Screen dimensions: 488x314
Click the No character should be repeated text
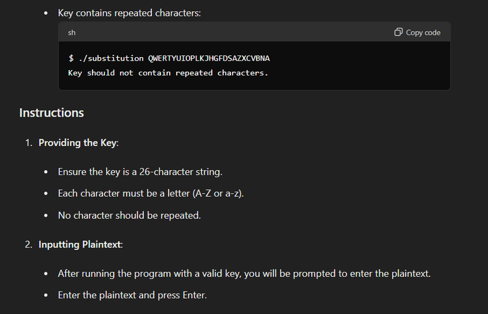[129, 215]
